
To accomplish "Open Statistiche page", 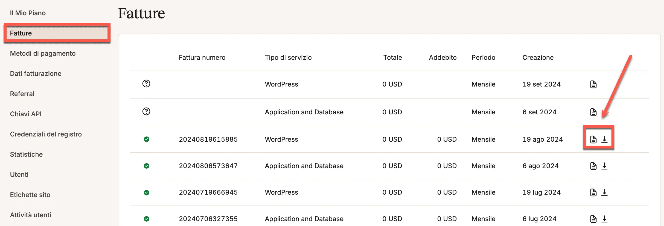I will pos(26,154).
